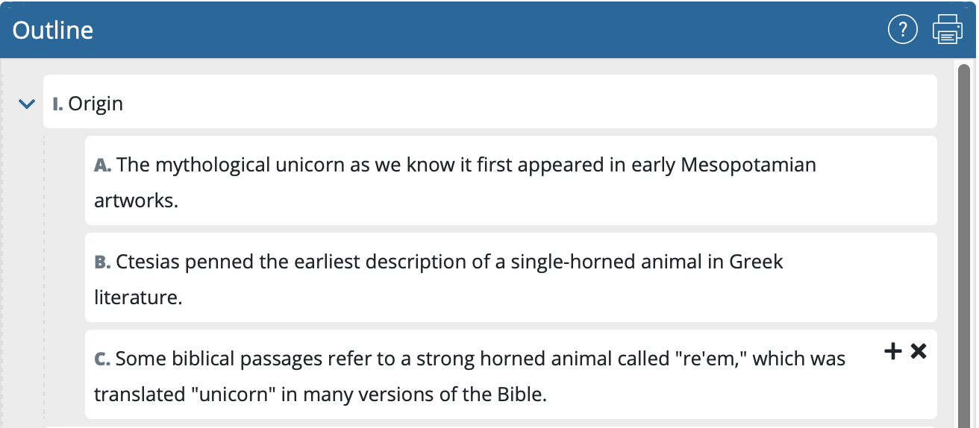Image resolution: width=979 pixels, height=428 pixels.
Task: Click the word "Mesopotamian" in item A
Action: pos(748,165)
